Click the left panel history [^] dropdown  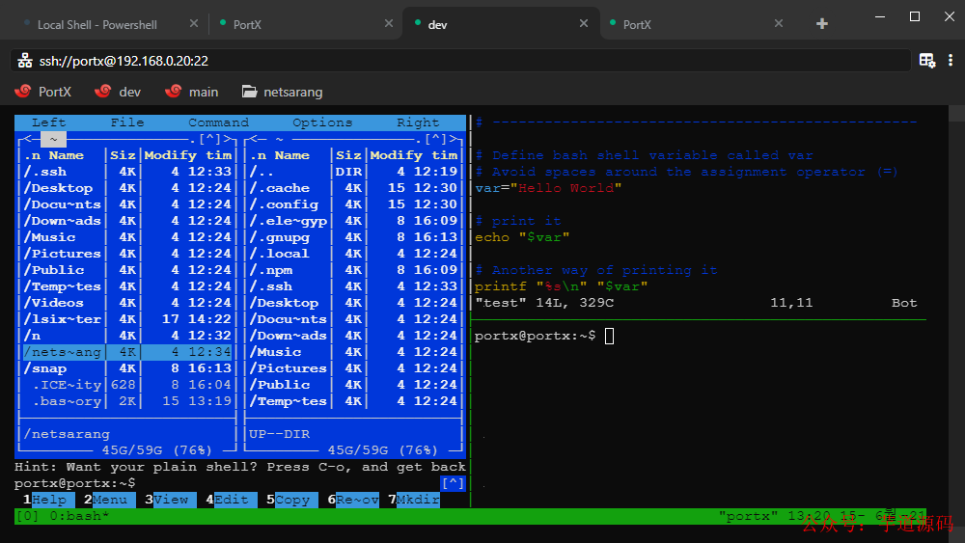click(x=209, y=139)
